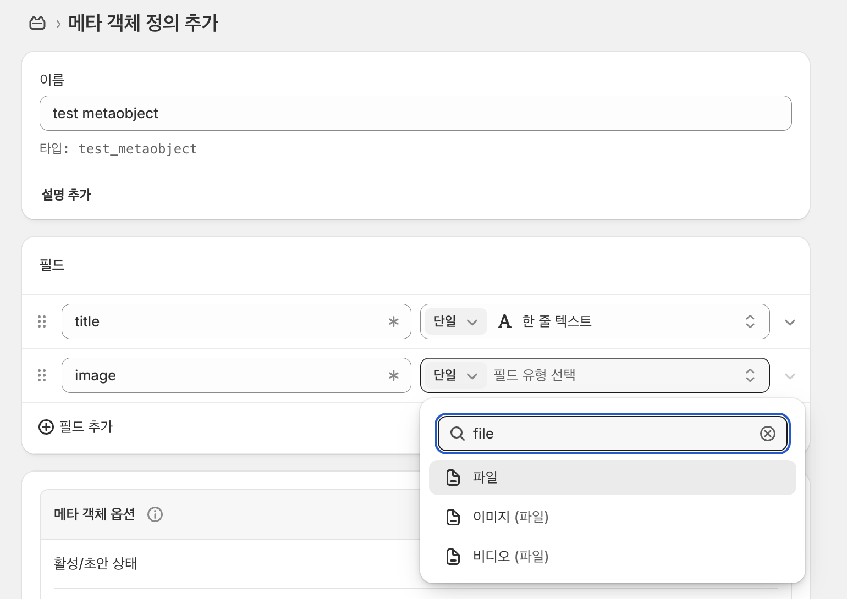Click the magnifier icon in search box
The width and height of the screenshot is (847, 599).
457,434
